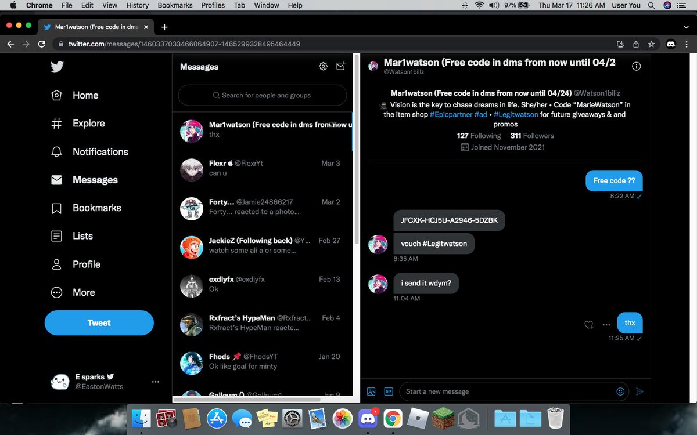Add a GIF to the message

[389, 391]
